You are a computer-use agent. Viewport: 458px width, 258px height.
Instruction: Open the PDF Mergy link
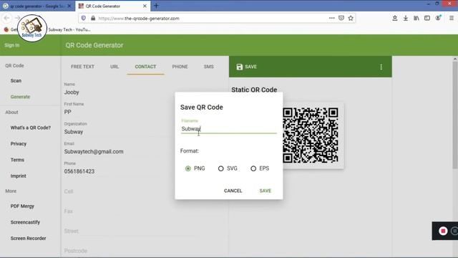click(x=22, y=206)
